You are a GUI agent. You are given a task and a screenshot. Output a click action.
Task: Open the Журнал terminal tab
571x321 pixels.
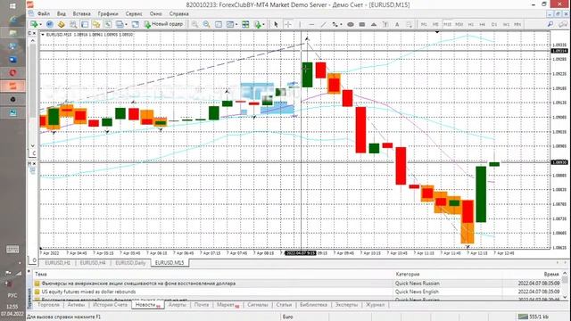coord(375,305)
